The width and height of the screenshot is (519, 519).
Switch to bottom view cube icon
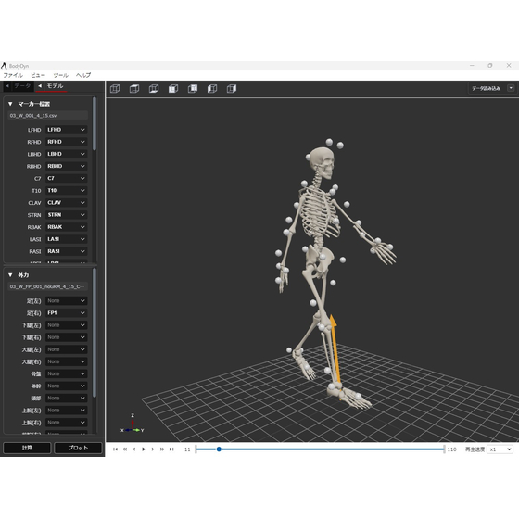154,89
